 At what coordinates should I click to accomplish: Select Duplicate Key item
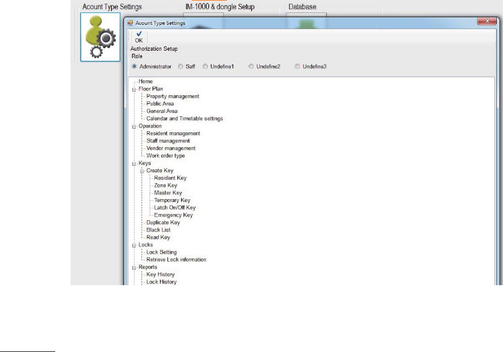(x=163, y=223)
